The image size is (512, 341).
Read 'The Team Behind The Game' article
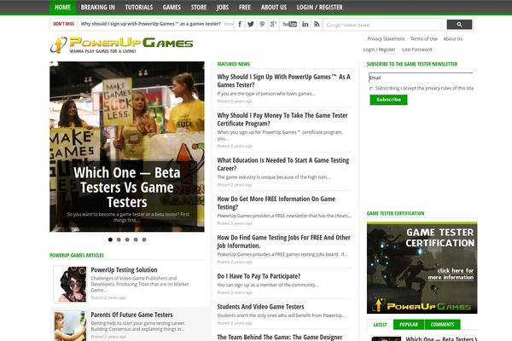(280, 337)
